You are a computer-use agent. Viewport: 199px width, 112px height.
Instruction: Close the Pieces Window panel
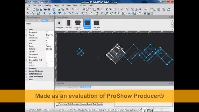click(172, 17)
